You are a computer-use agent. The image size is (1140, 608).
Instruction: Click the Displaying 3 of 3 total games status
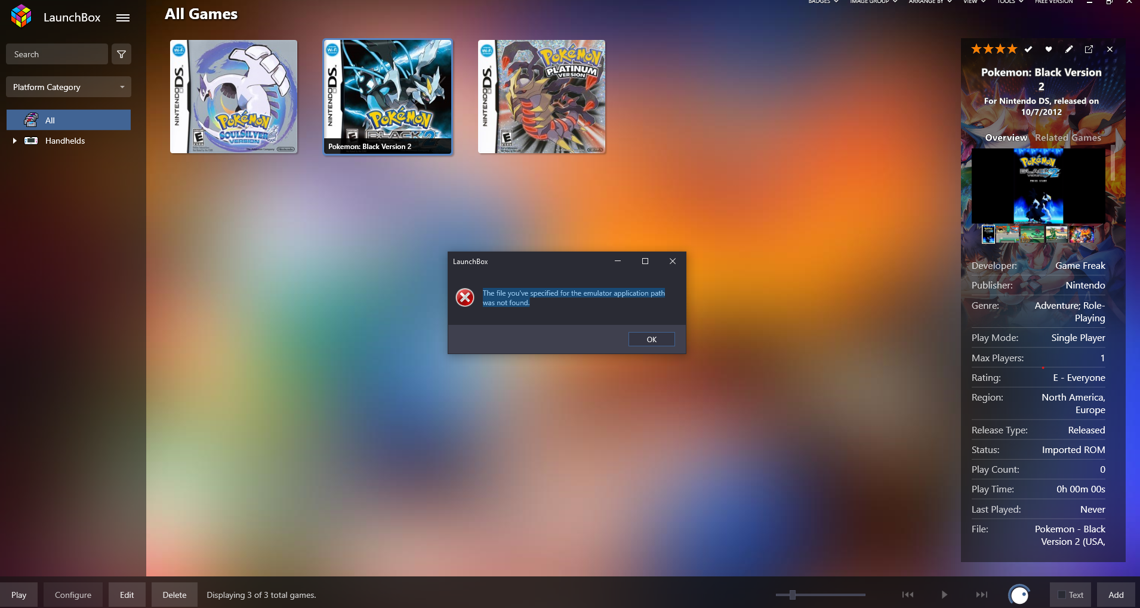pos(261,595)
